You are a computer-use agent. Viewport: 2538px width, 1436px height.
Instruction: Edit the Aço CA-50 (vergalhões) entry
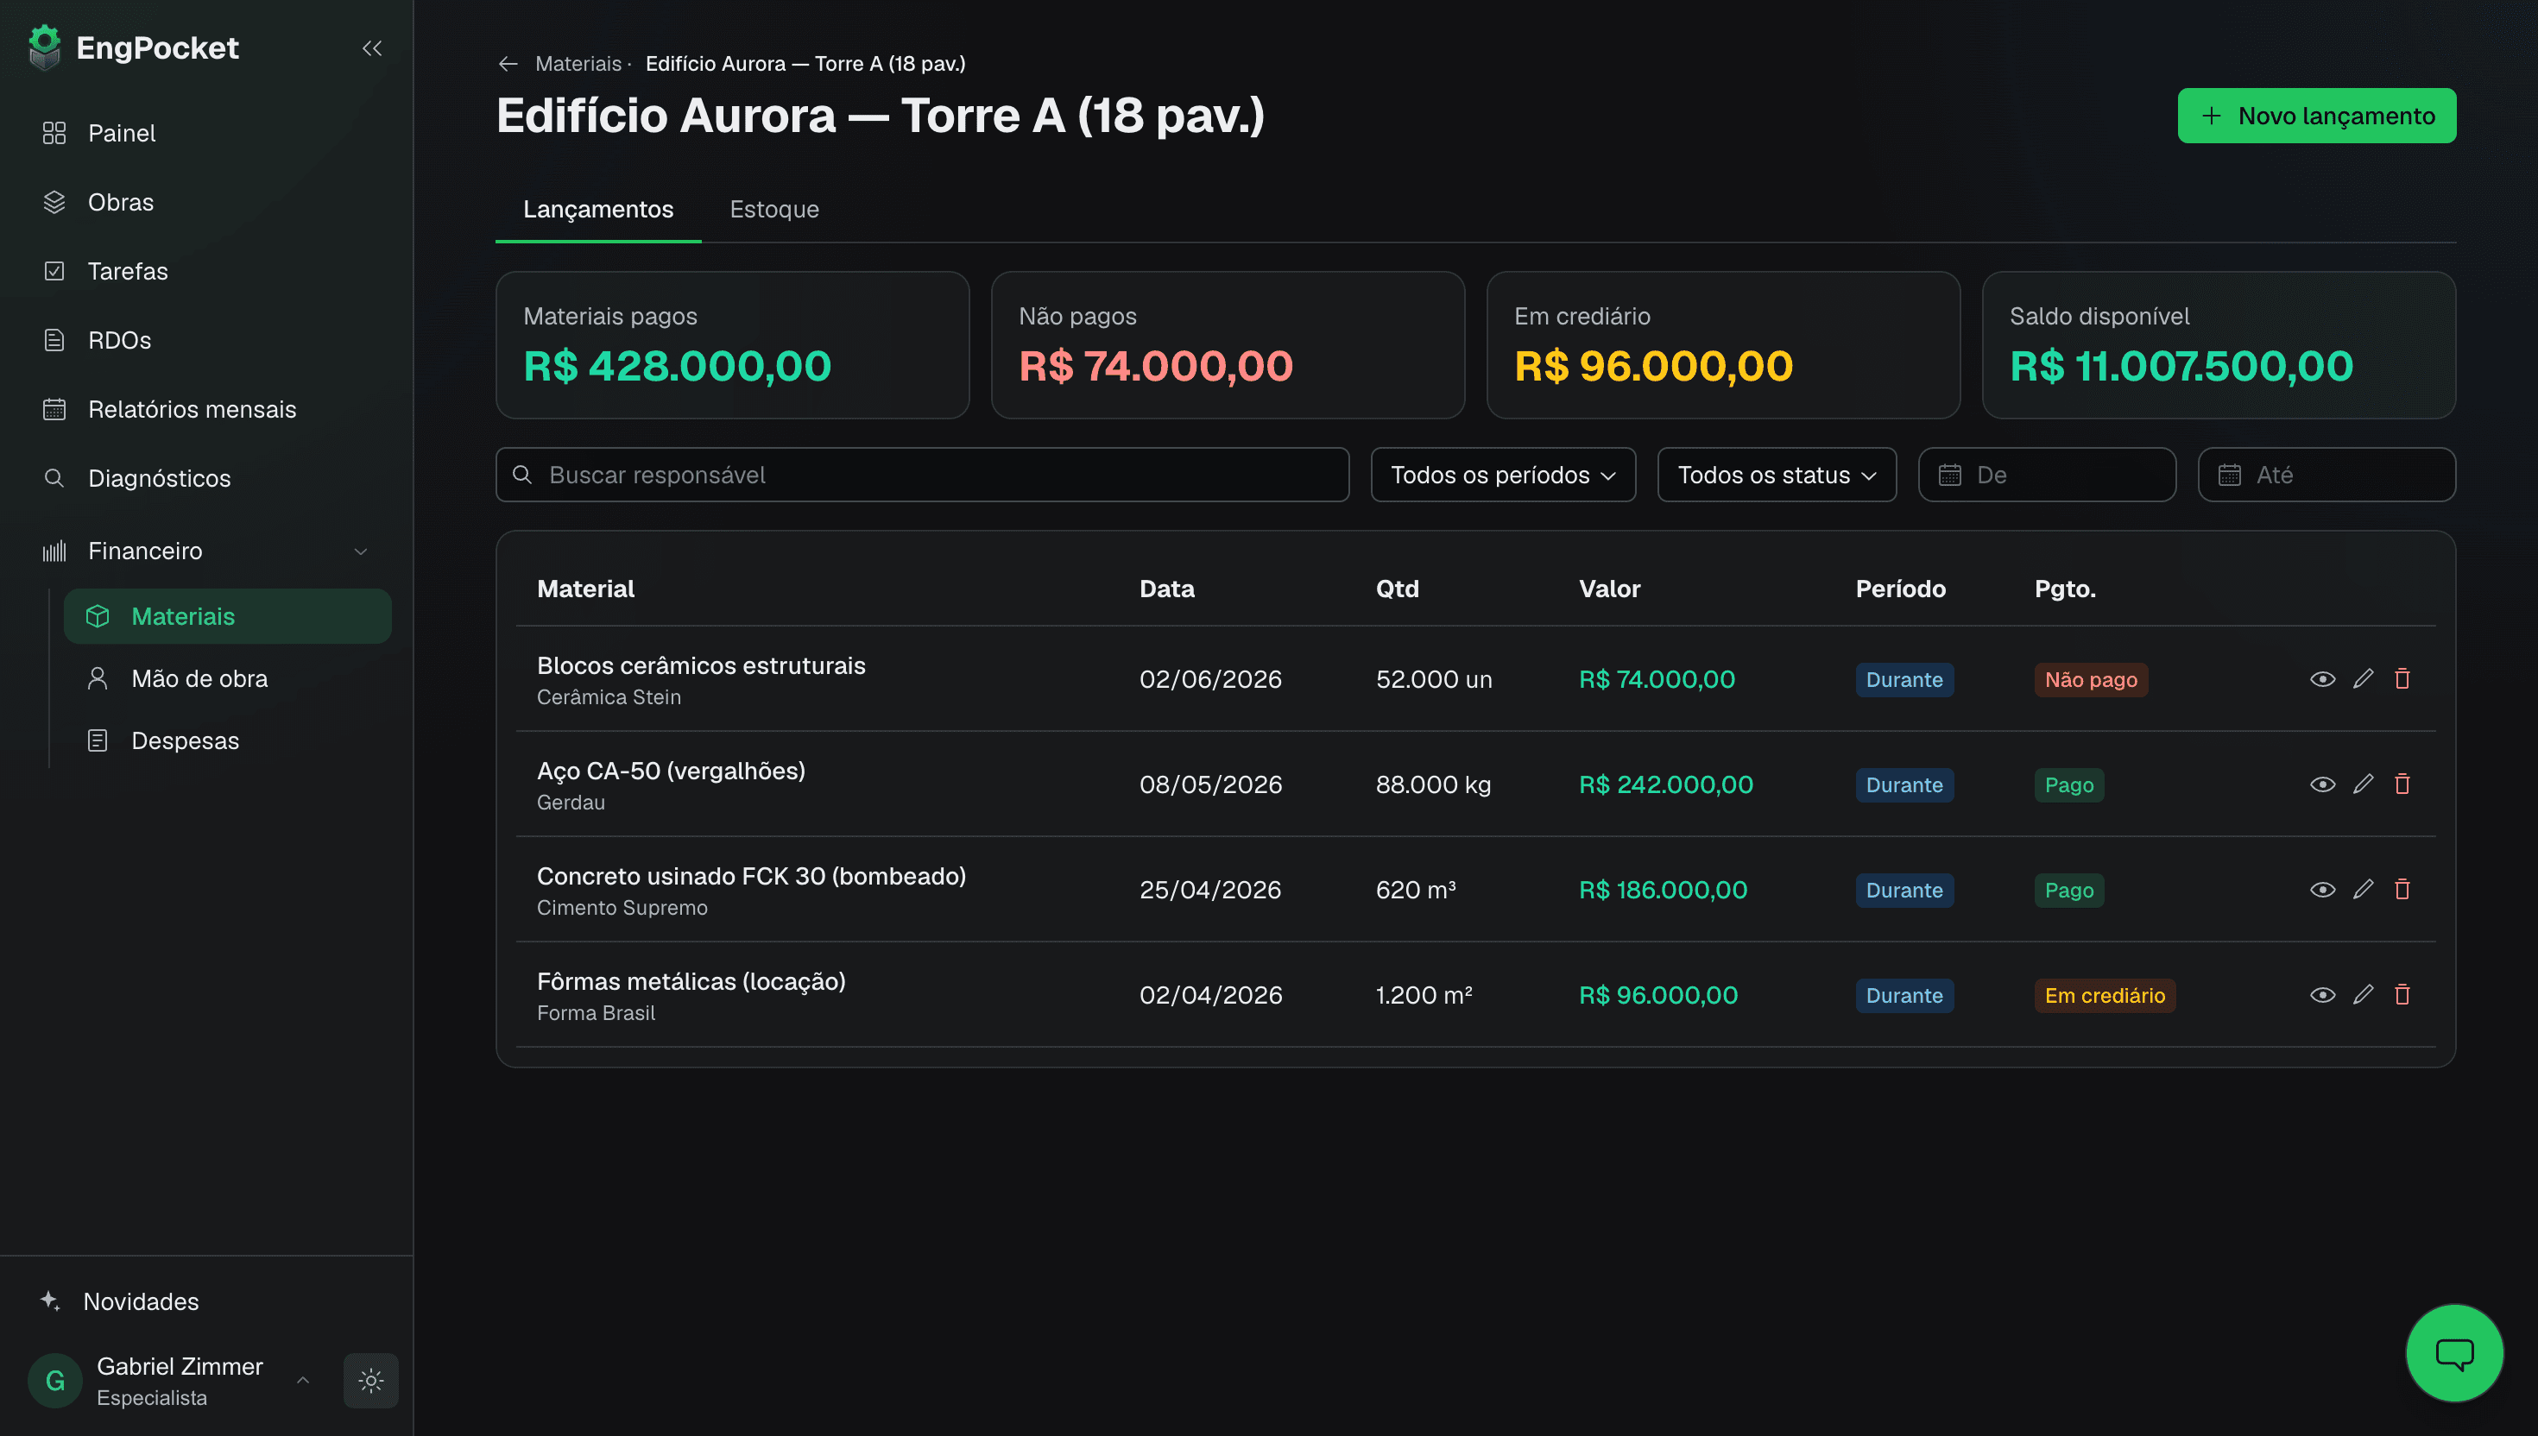[2364, 784]
